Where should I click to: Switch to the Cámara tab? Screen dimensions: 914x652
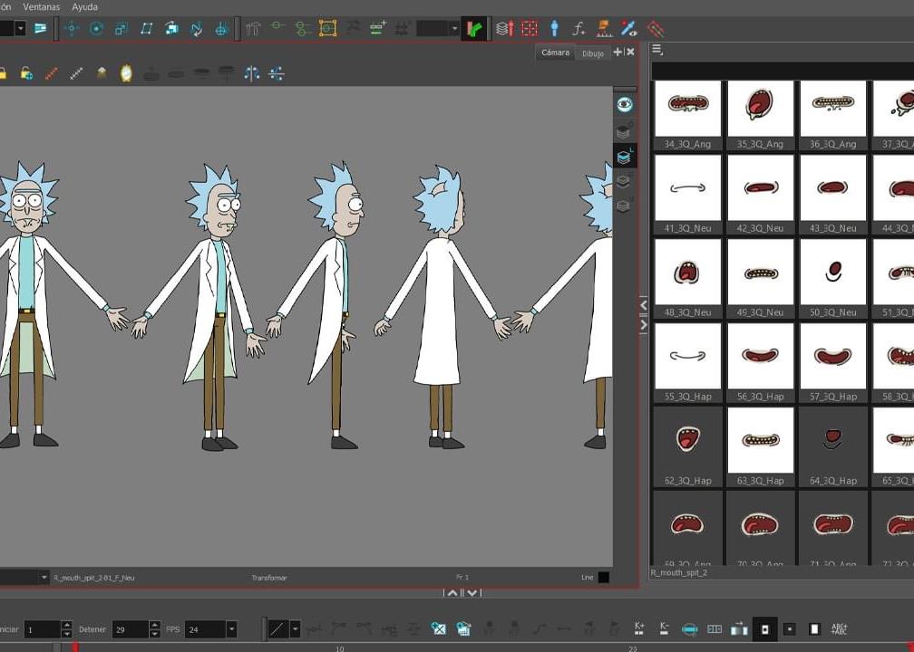(x=555, y=53)
